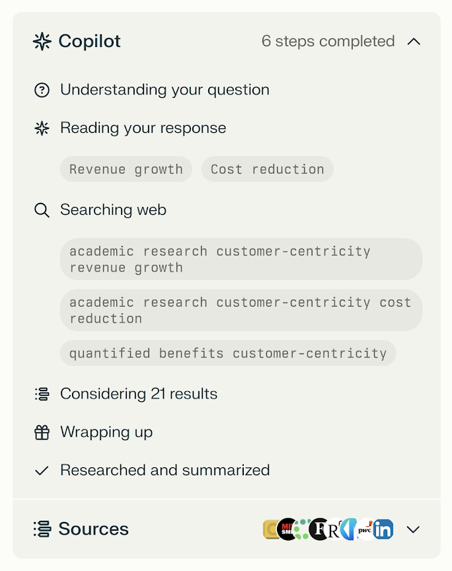Collapse the steps completed chevron
Screen dimensions: 452x571
coord(414,42)
